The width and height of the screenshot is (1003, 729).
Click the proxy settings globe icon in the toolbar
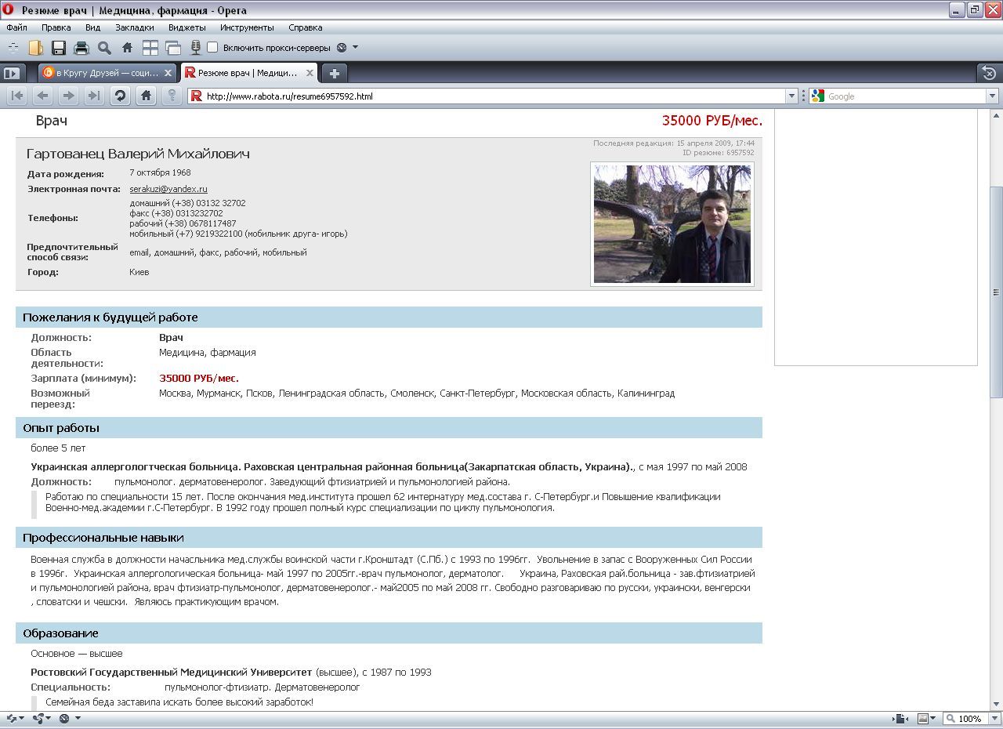342,48
